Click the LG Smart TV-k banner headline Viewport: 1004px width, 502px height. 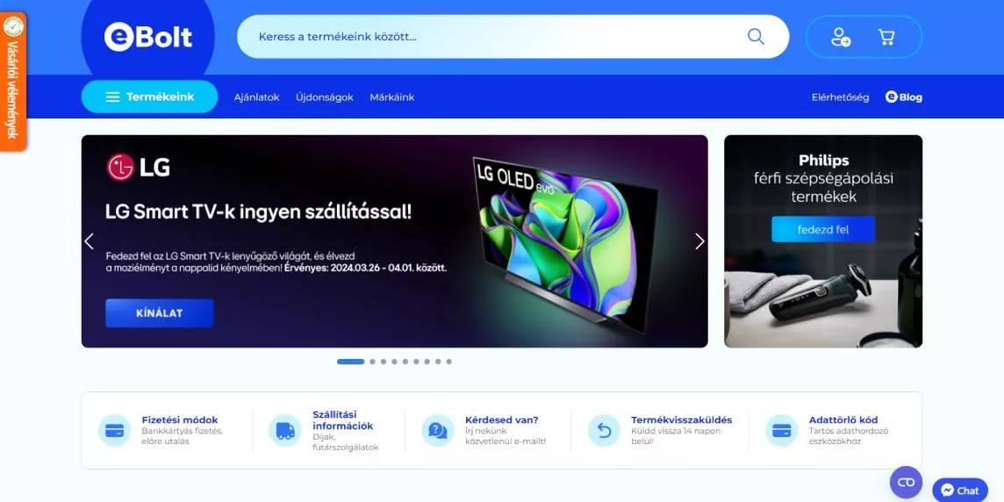(x=259, y=212)
